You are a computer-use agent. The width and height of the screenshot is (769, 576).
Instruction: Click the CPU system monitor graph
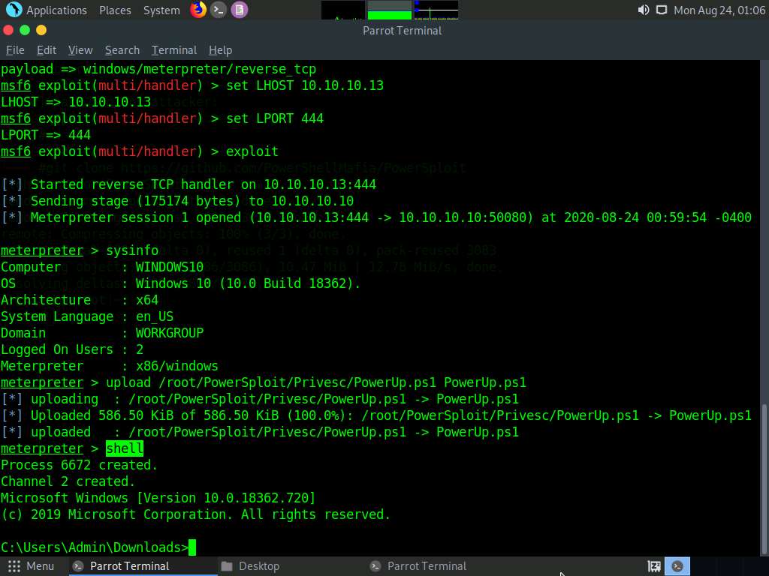[342, 10]
